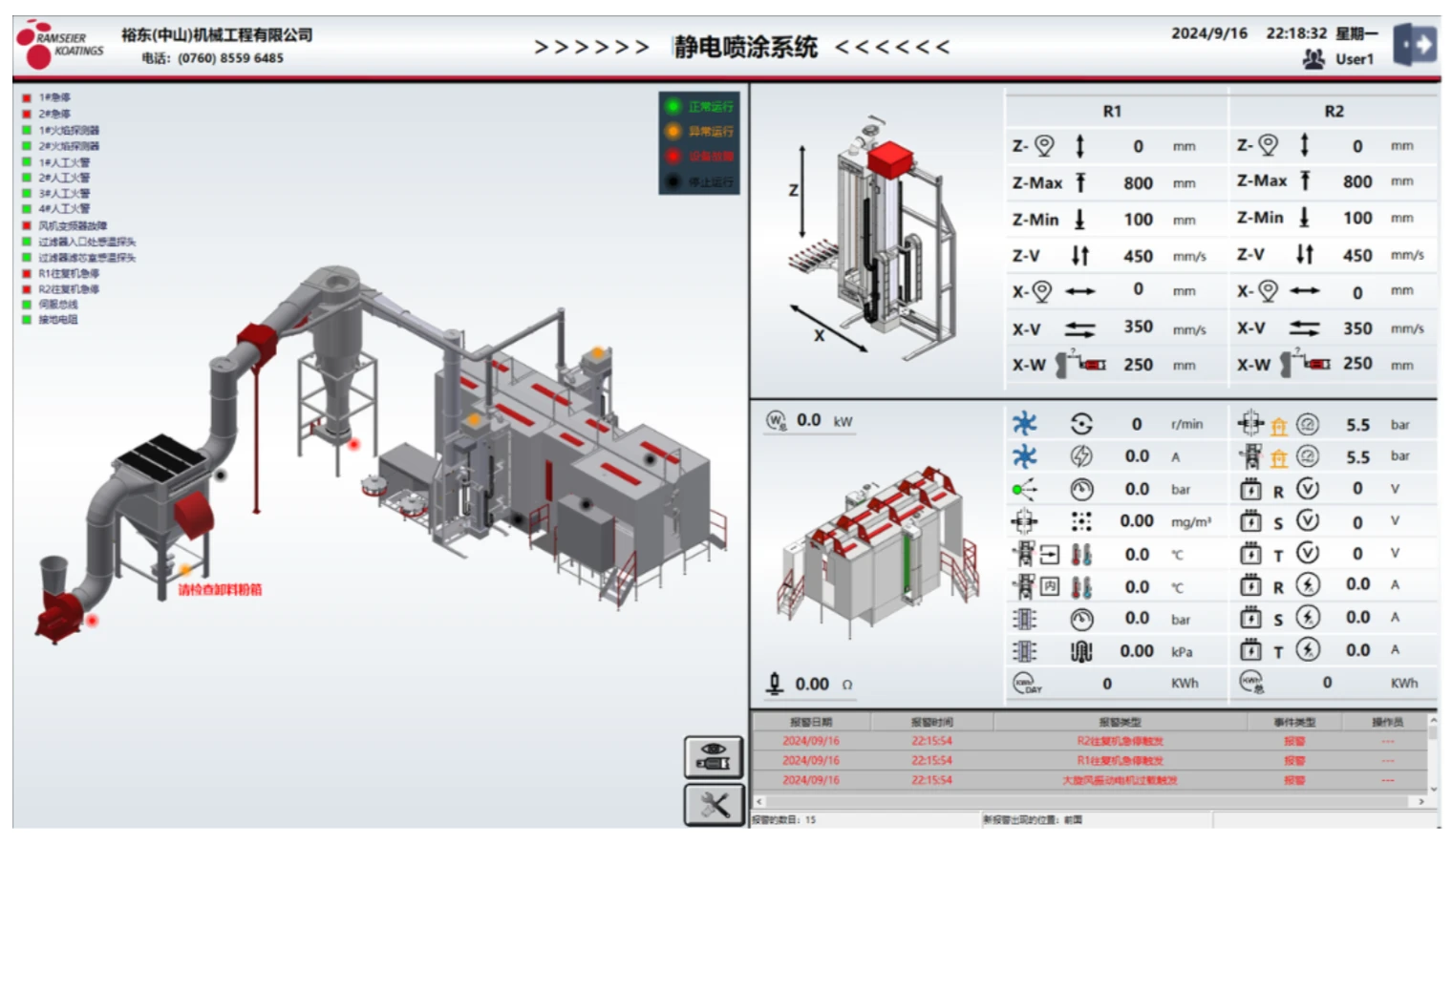1452x993 pixels.
Task: Click the logout door icon in header
Action: [1415, 45]
